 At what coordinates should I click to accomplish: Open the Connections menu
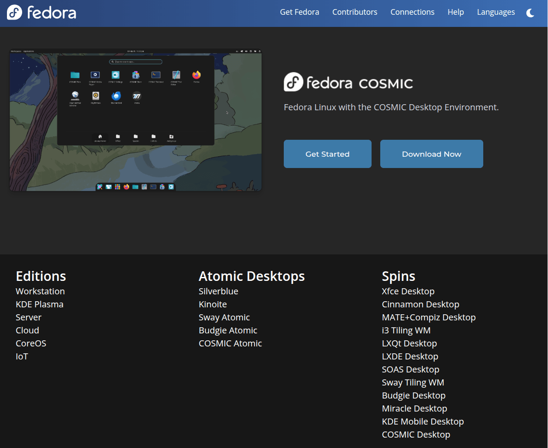(x=412, y=12)
